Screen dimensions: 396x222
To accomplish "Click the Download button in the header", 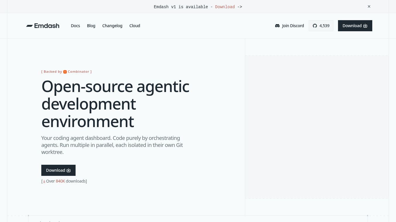I will click(x=355, y=26).
